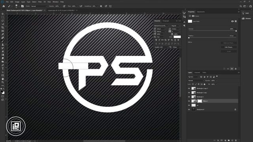Click the Color Range button
253x142 pixels.
click(229, 47)
